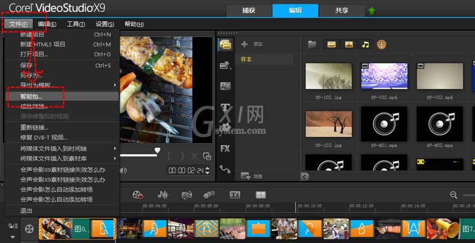Expand 将媒体文件插入到素材库 submenu
The image size is (475, 243).
(x=115, y=158)
